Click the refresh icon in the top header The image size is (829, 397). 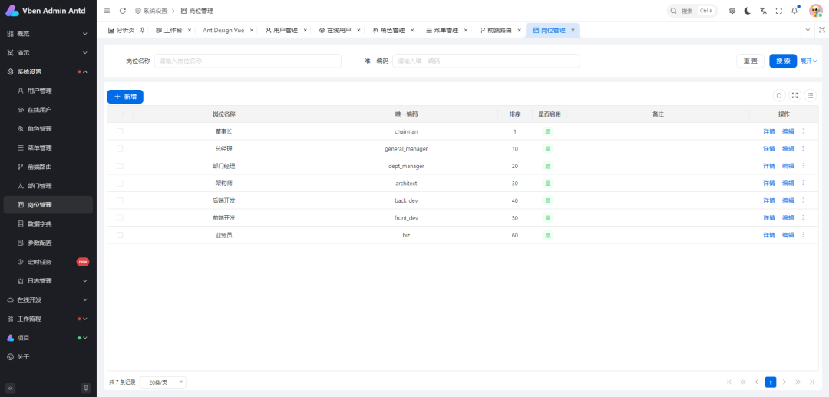123,11
